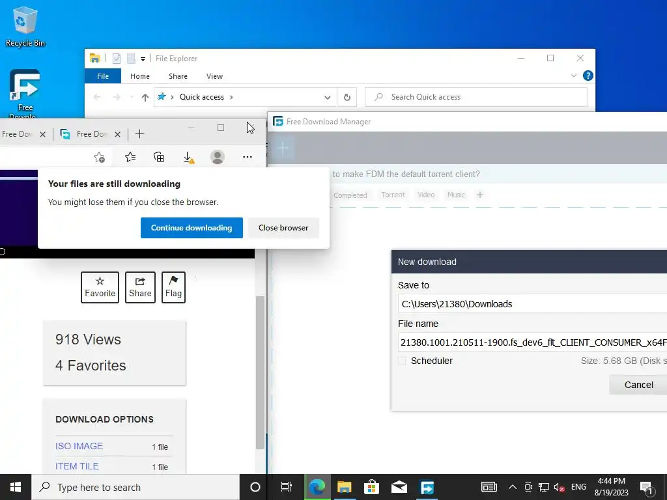Go forward in File Explorer navigation
Viewport: 667px width, 500px height.
(x=116, y=97)
